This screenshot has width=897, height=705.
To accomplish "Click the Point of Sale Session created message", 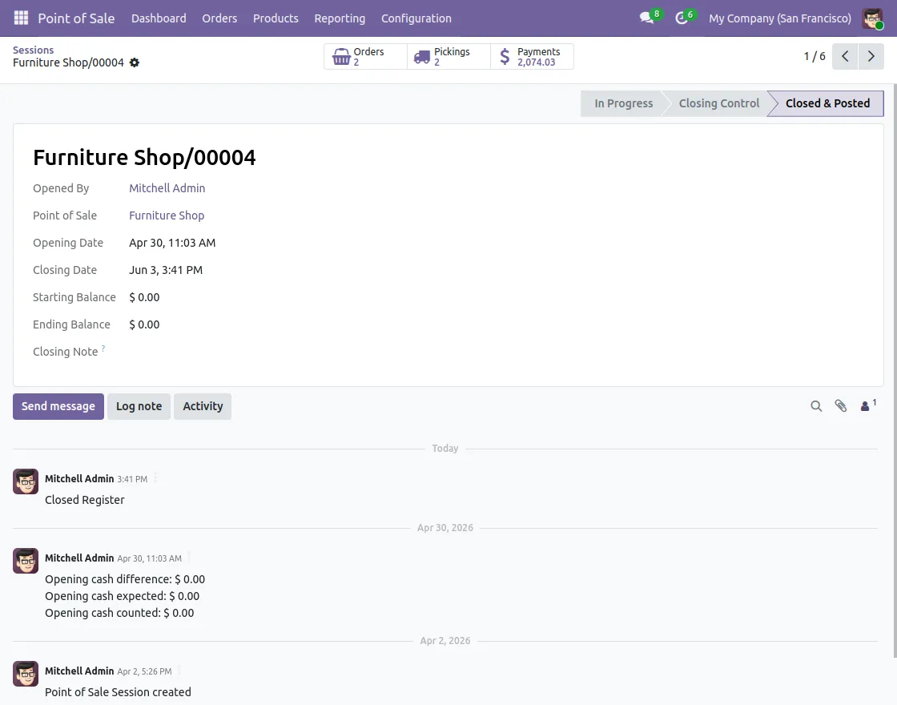I will pyautogui.click(x=118, y=692).
